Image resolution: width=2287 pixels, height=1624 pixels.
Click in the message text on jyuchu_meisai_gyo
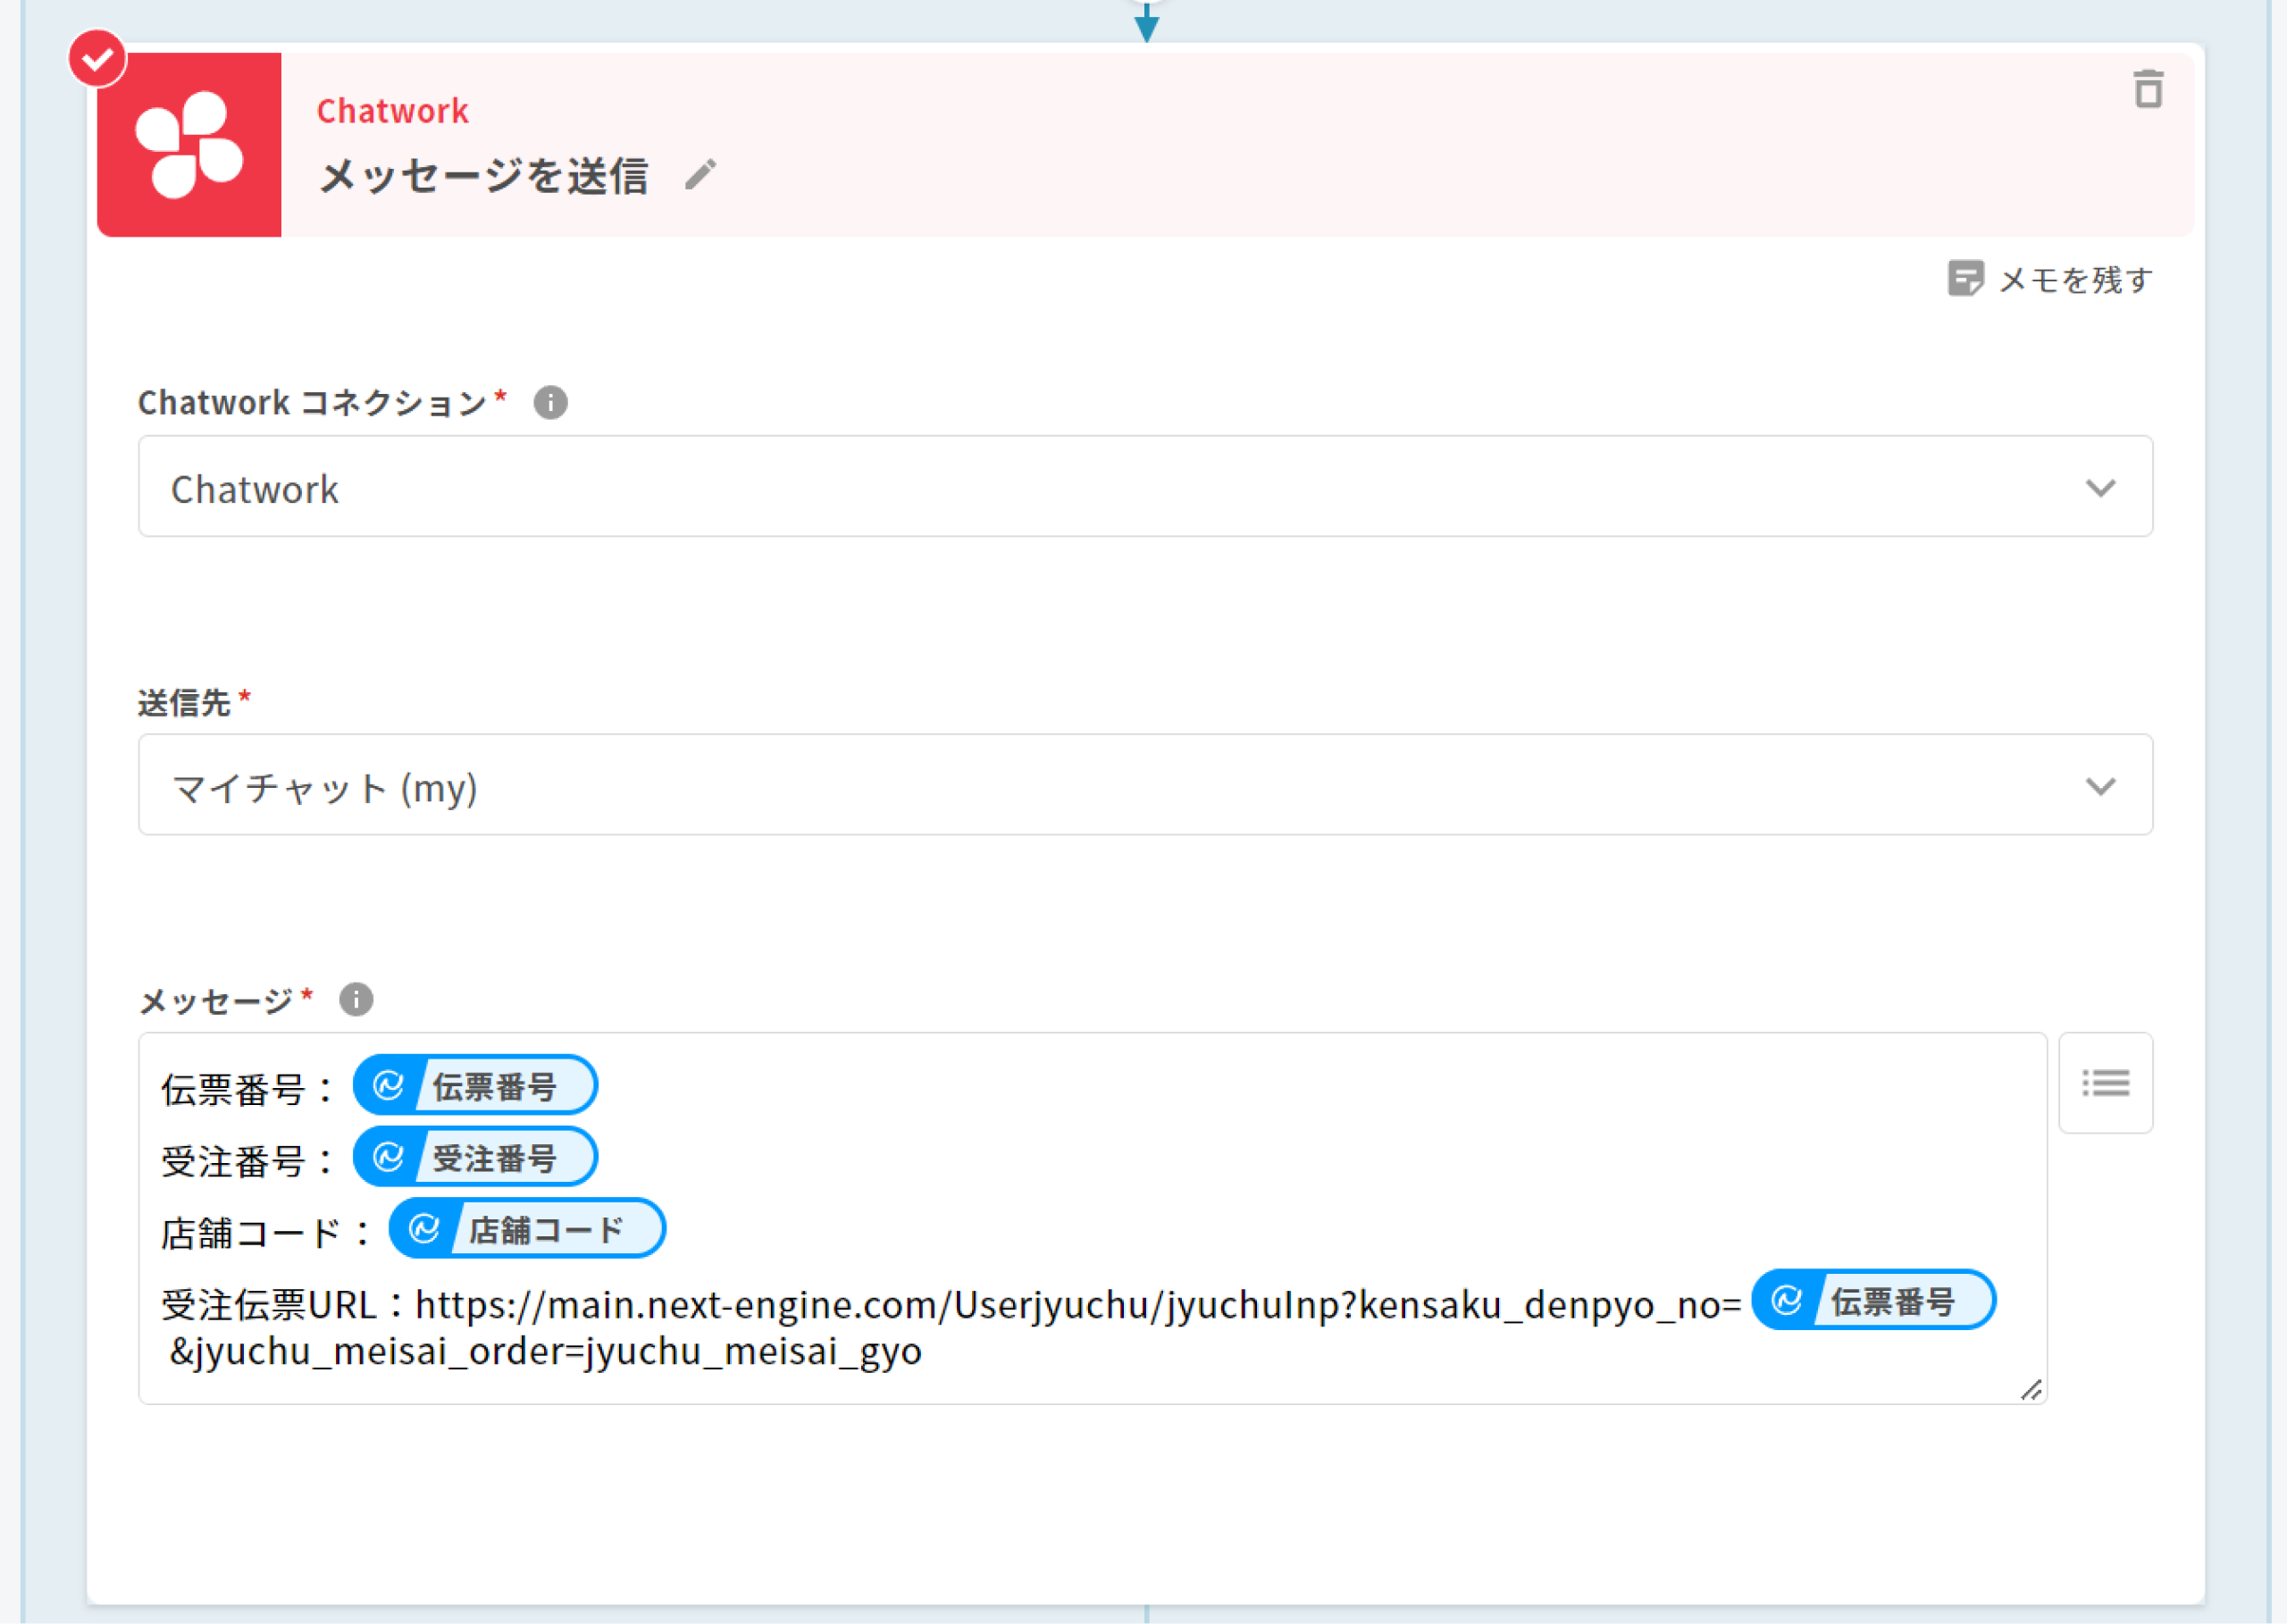752,1352
